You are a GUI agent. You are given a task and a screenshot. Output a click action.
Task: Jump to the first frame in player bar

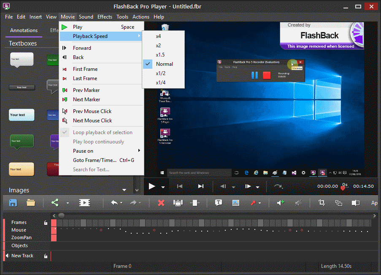point(180,186)
